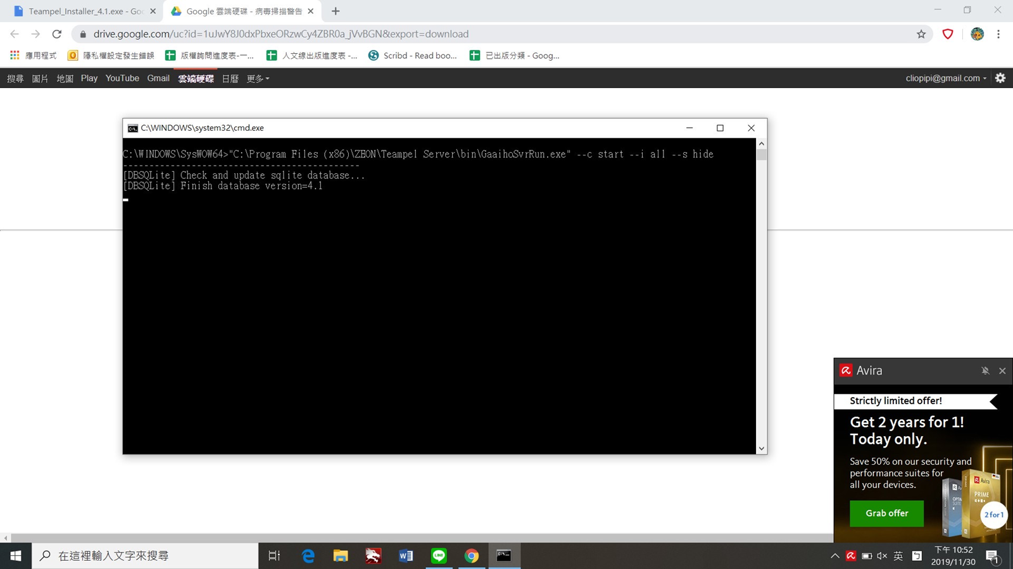Expand the 更多 dropdown menu
This screenshot has width=1013, height=569.
(258, 78)
